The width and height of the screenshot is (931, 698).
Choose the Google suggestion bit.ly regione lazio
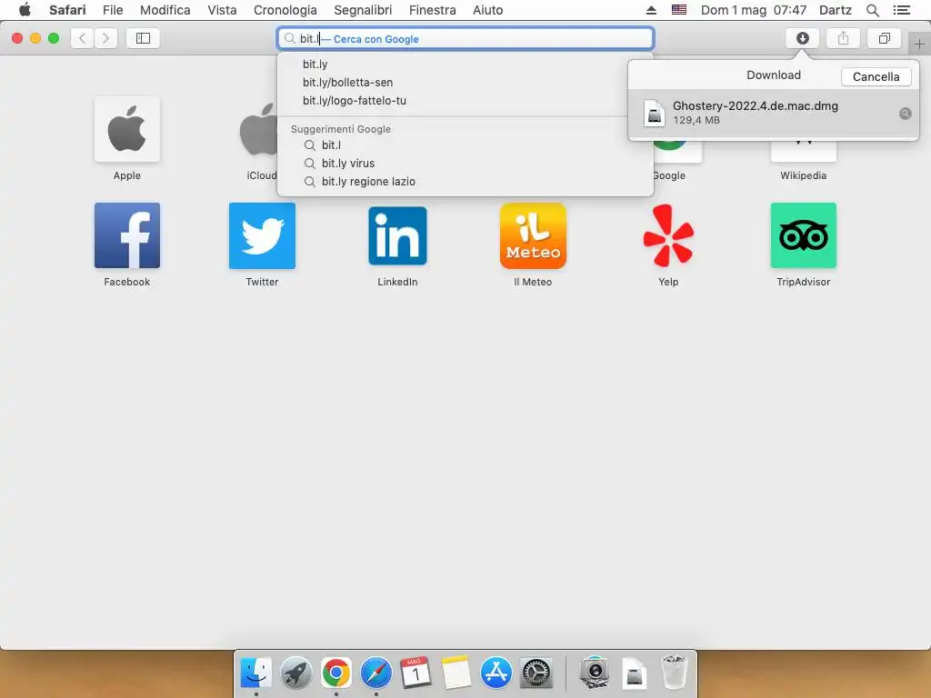coord(465,182)
